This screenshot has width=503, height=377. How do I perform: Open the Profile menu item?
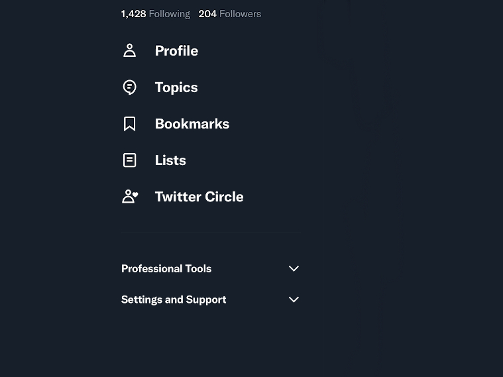(176, 51)
